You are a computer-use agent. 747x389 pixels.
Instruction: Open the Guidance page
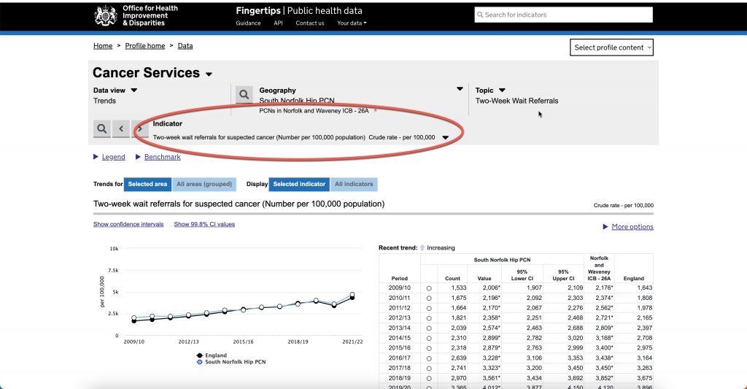click(248, 23)
